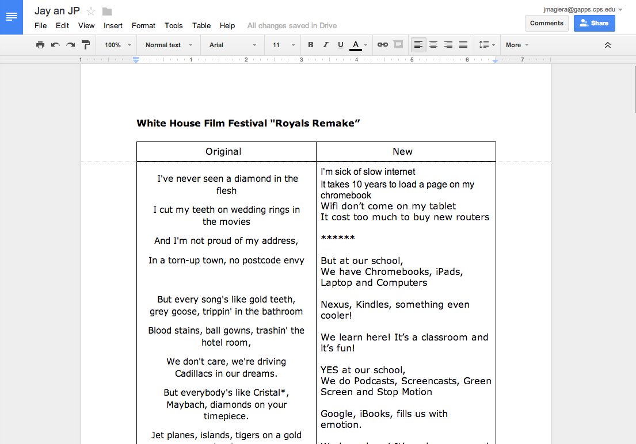Set paragraph to center align

pyautogui.click(x=433, y=45)
